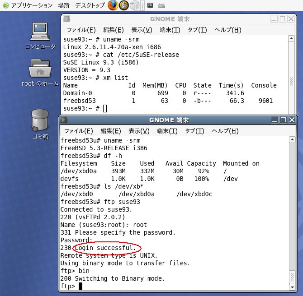Open the アプリケーション panel menu
The height and width of the screenshot is (296, 303).
[32, 5]
